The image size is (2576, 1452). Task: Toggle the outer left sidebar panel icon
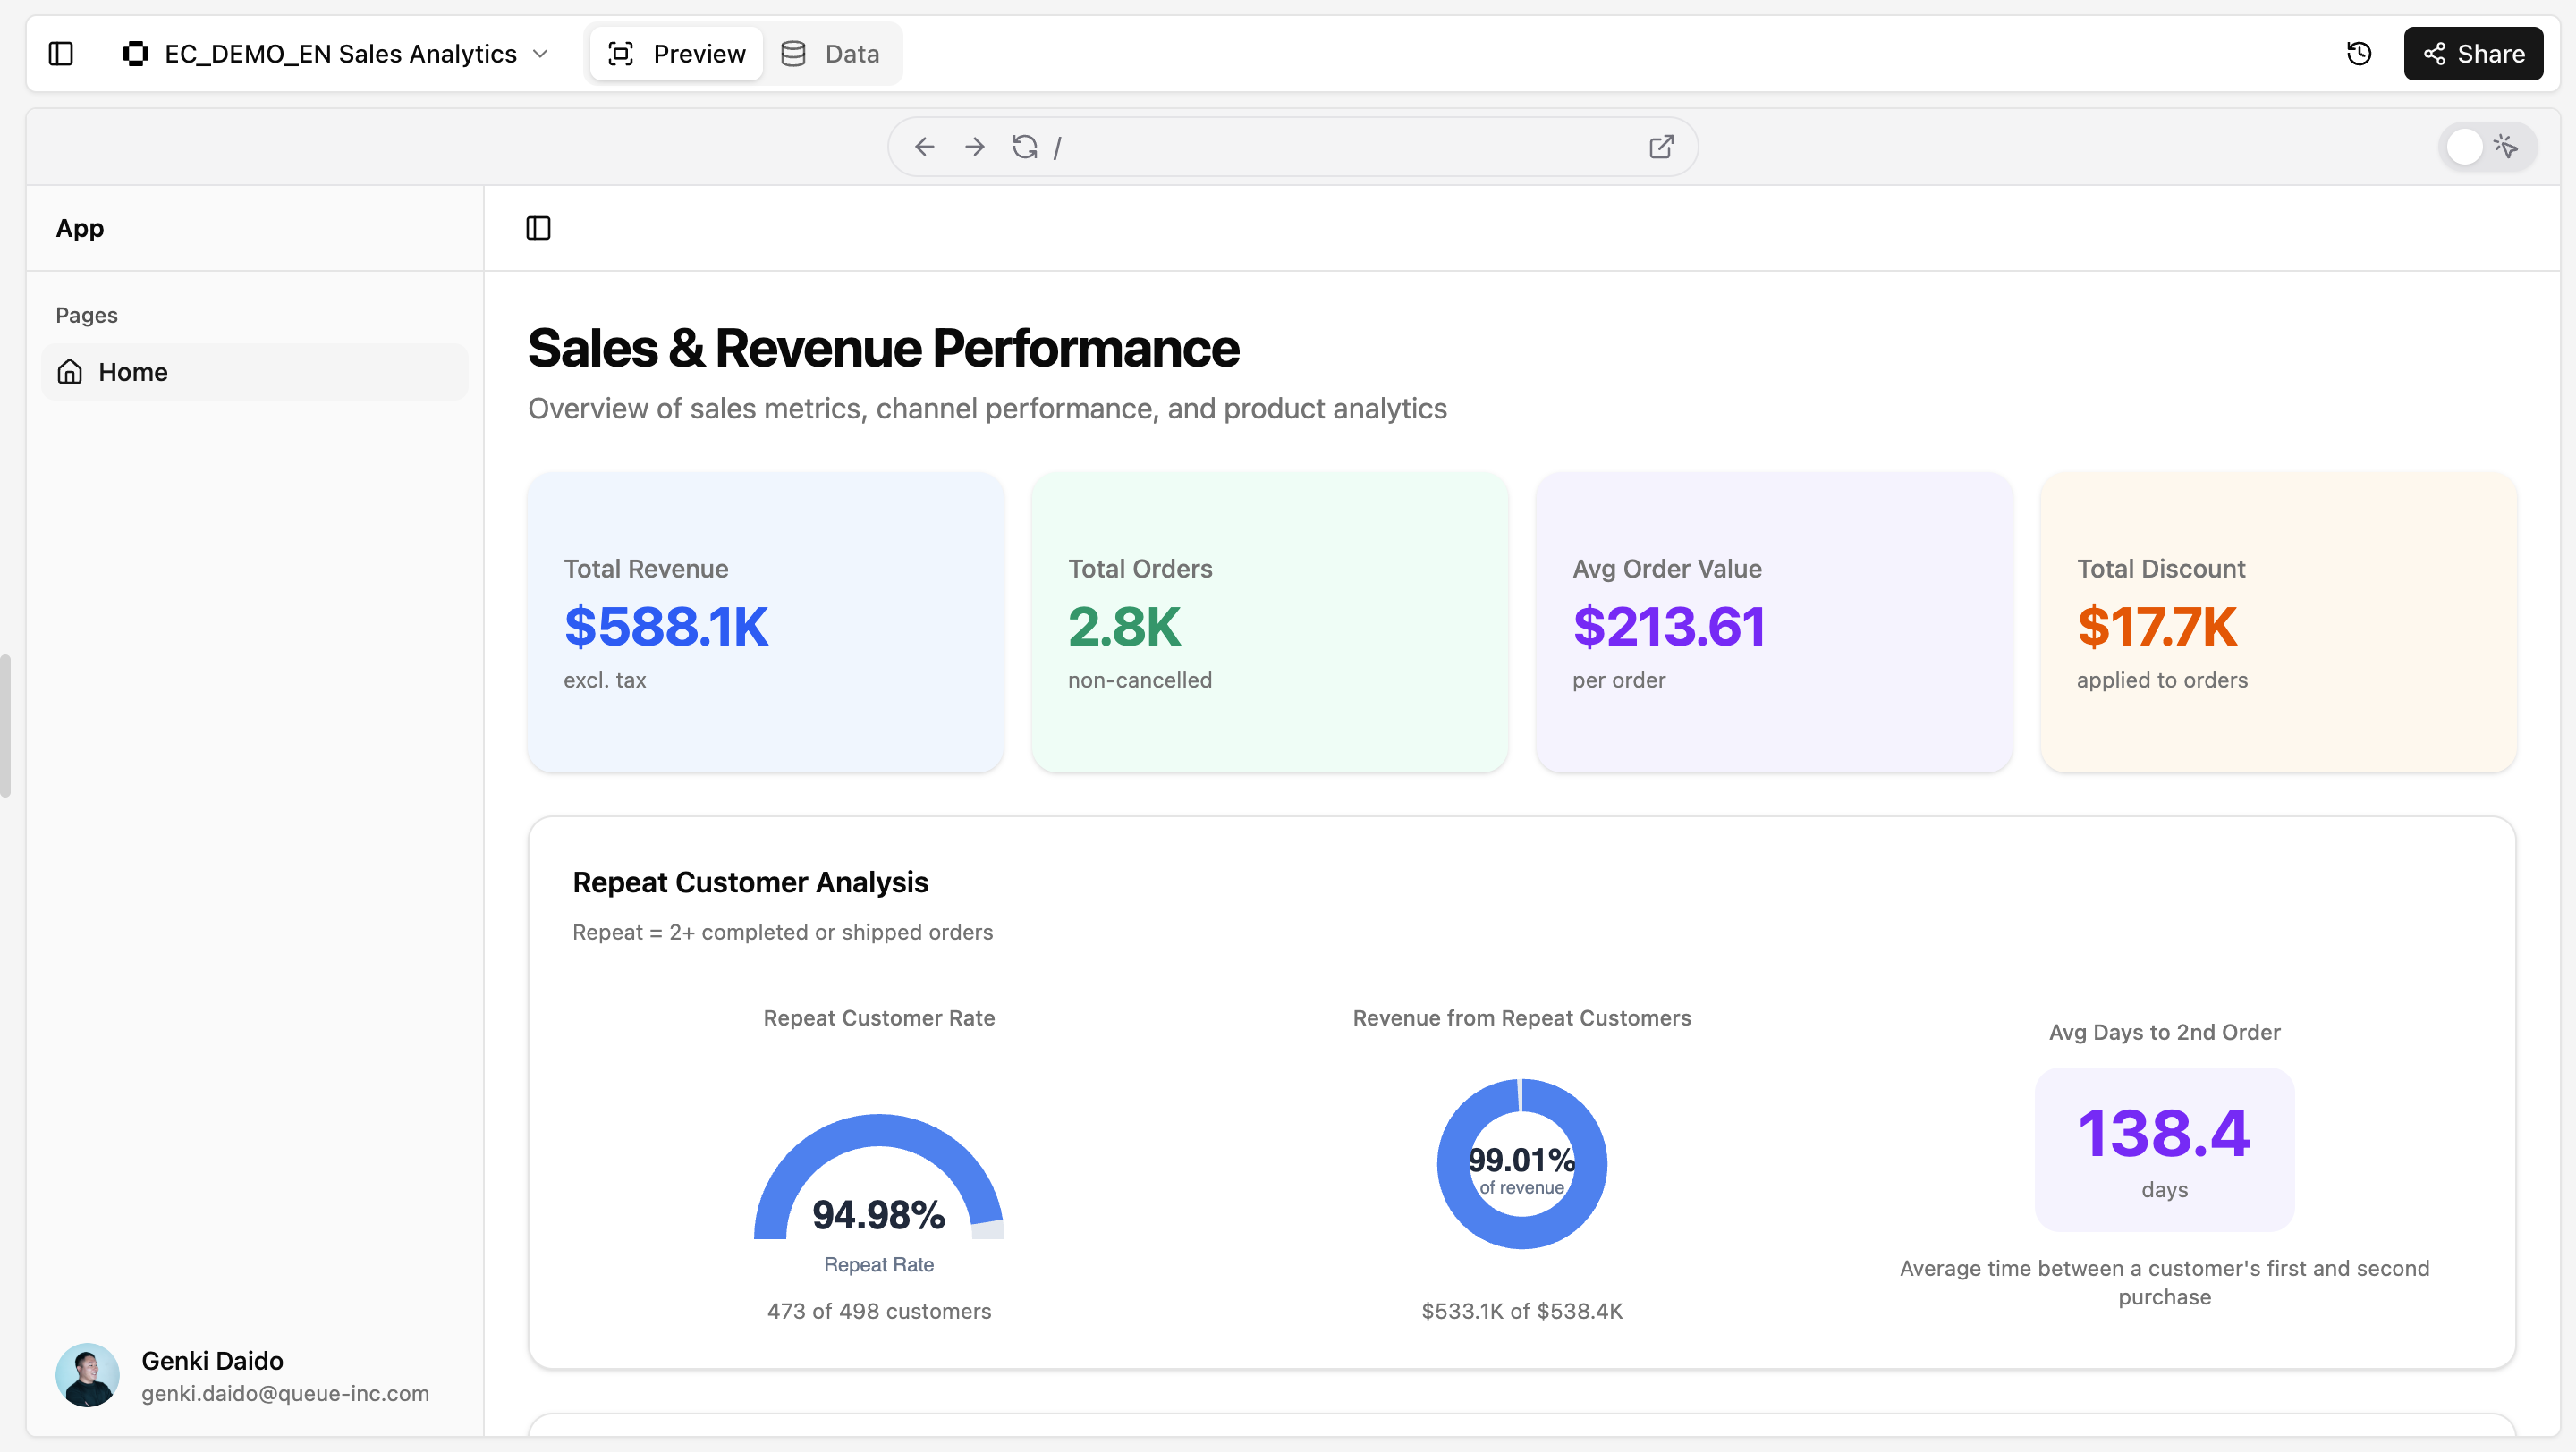pyautogui.click(x=61, y=54)
